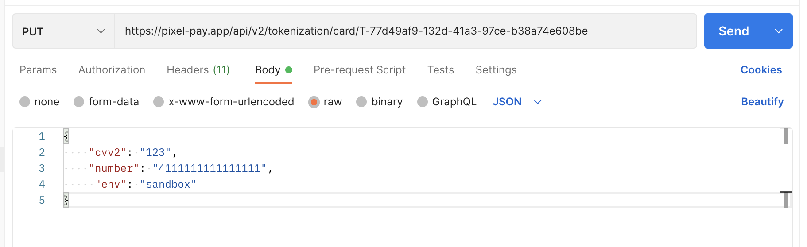Viewport: 807px width, 247px height.
Task: Select the Body tab
Action: (268, 70)
